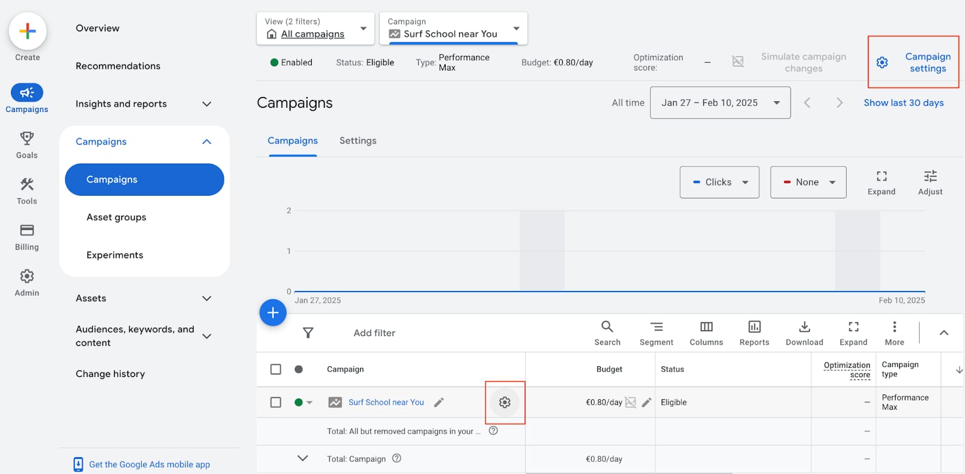The height and width of the screenshot is (474, 965).
Task: Click the filter funnel icon
Action: (x=308, y=332)
